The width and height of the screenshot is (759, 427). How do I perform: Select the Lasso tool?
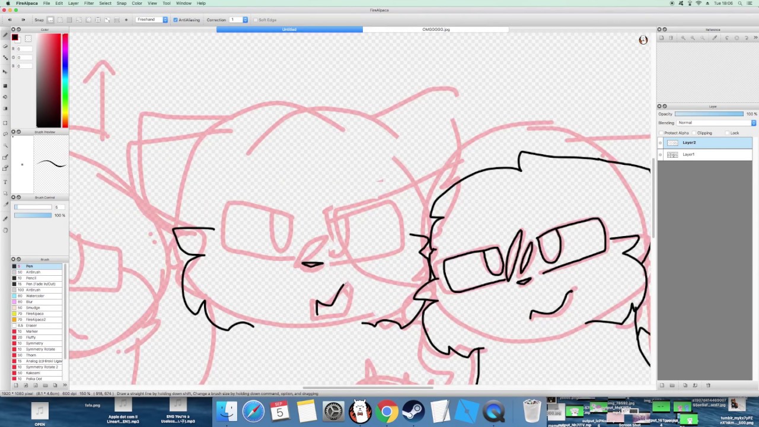tap(5, 134)
